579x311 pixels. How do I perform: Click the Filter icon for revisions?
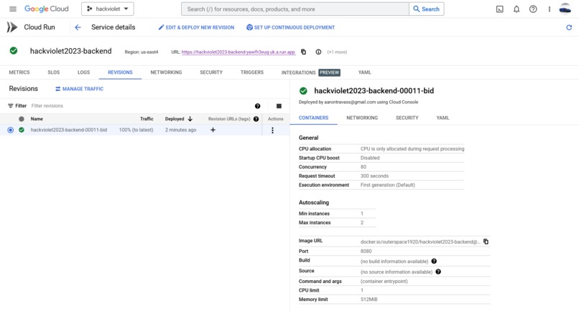(10, 106)
